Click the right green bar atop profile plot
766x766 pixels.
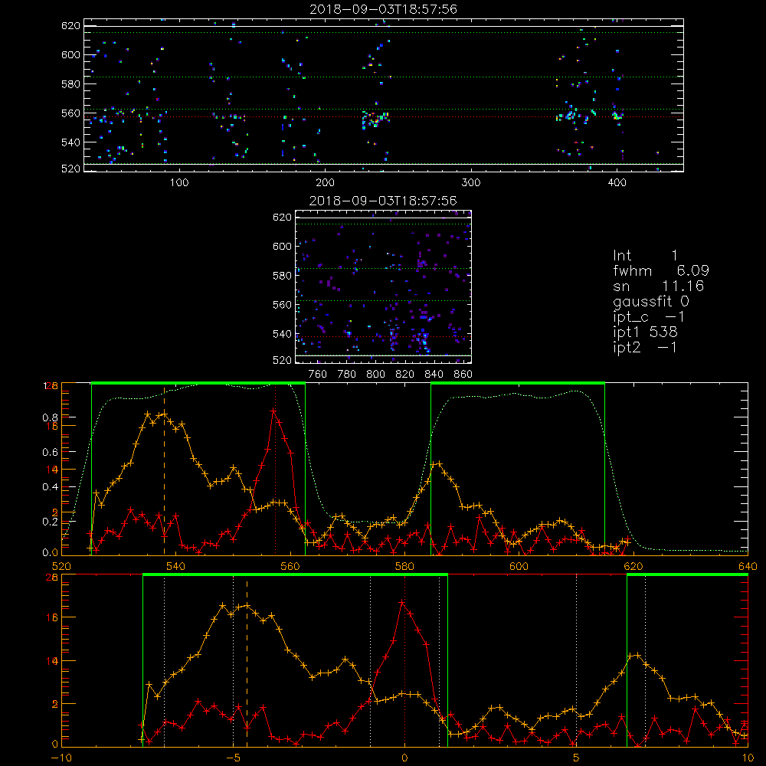(x=518, y=384)
